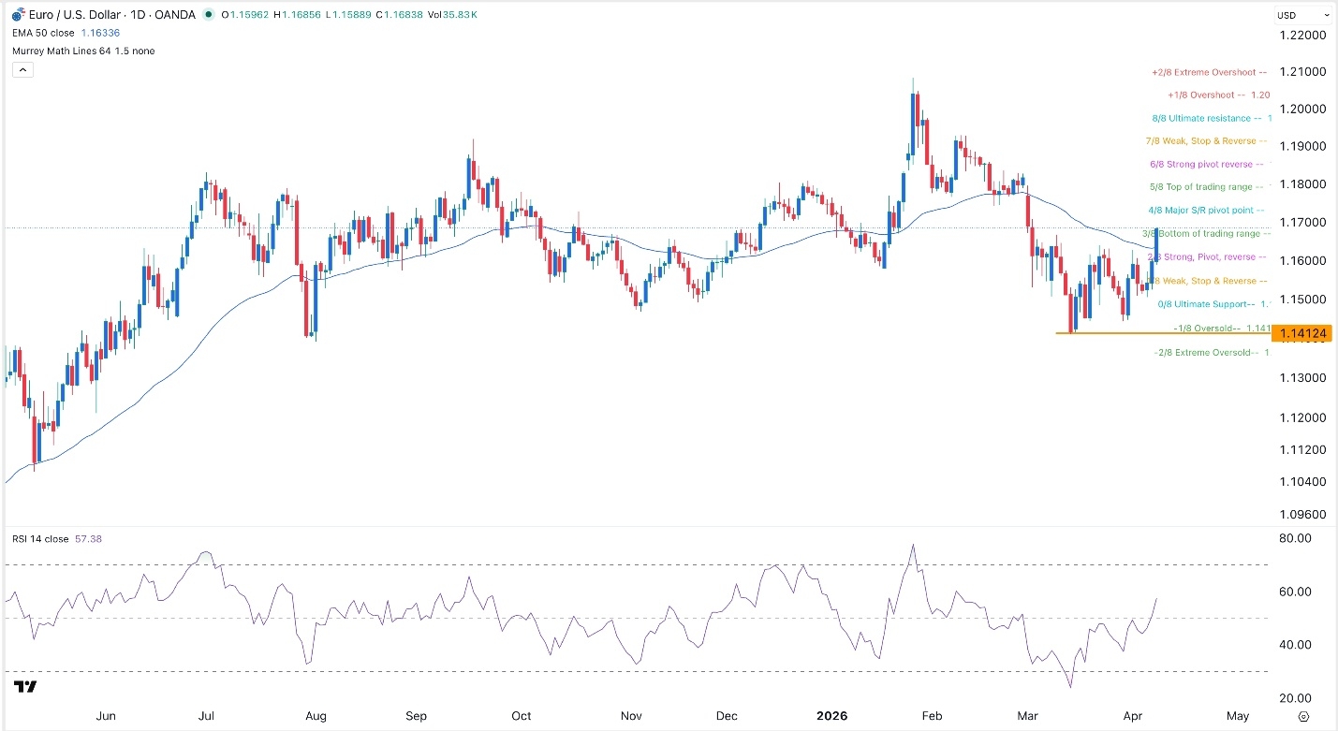
Task: Click the 57.38 RSI value in the lower pane
Action: 91,538
